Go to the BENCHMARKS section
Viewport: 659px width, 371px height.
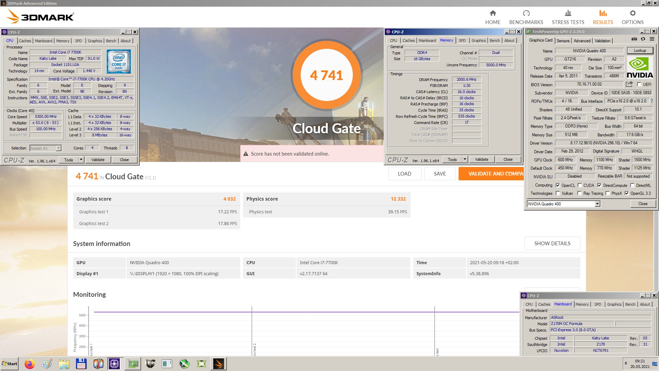(526, 17)
